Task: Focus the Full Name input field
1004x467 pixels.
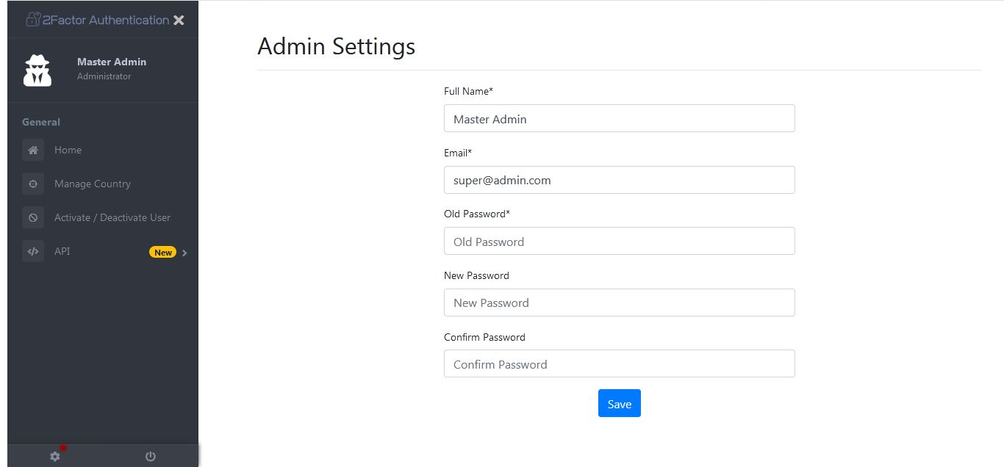Action: click(x=619, y=118)
